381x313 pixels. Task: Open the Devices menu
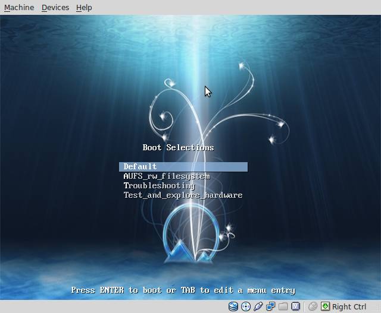(x=55, y=8)
